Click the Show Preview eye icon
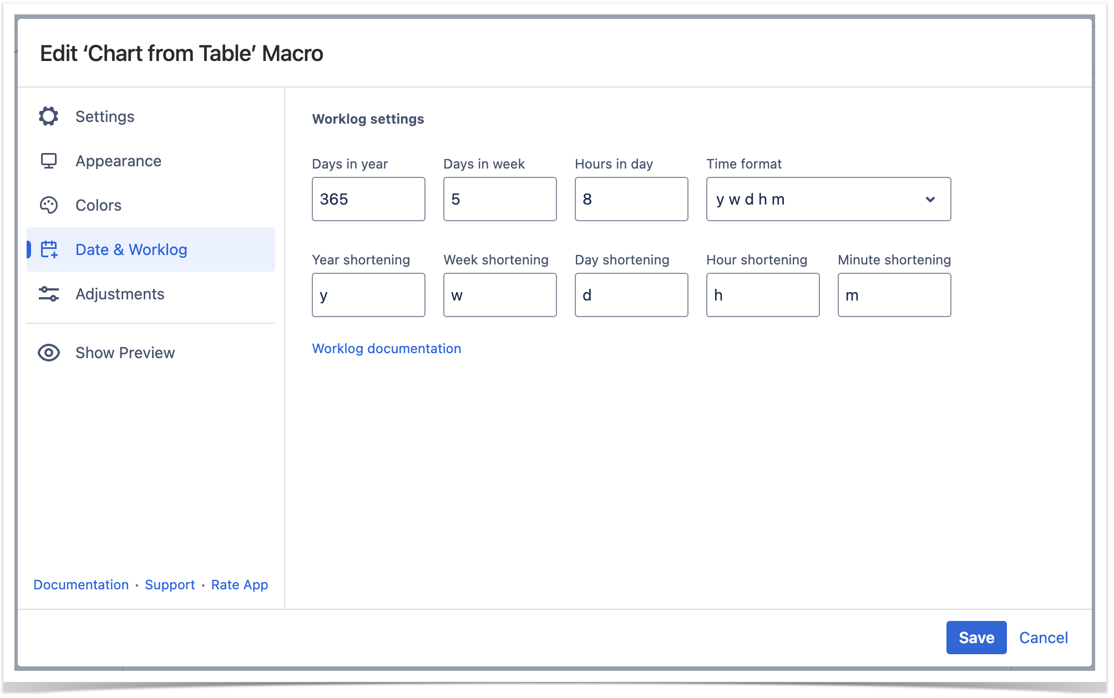The width and height of the screenshot is (1114, 698). (49, 353)
